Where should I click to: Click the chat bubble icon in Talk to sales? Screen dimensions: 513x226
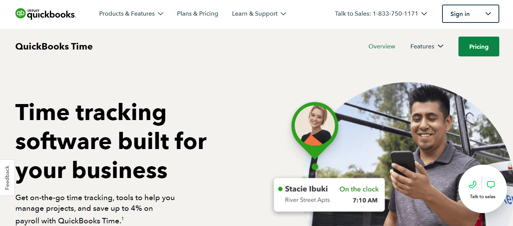pyautogui.click(x=491, y=185)
